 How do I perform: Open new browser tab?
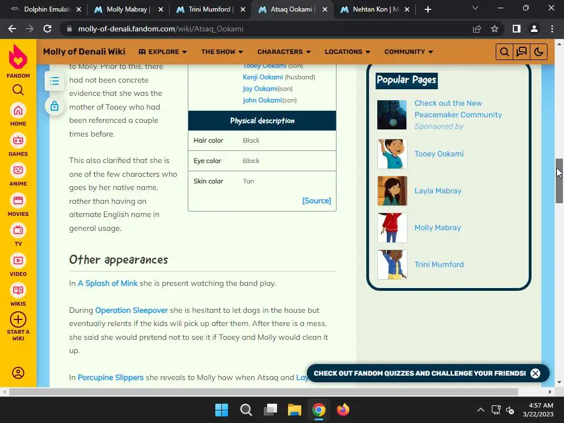[427, 9]
